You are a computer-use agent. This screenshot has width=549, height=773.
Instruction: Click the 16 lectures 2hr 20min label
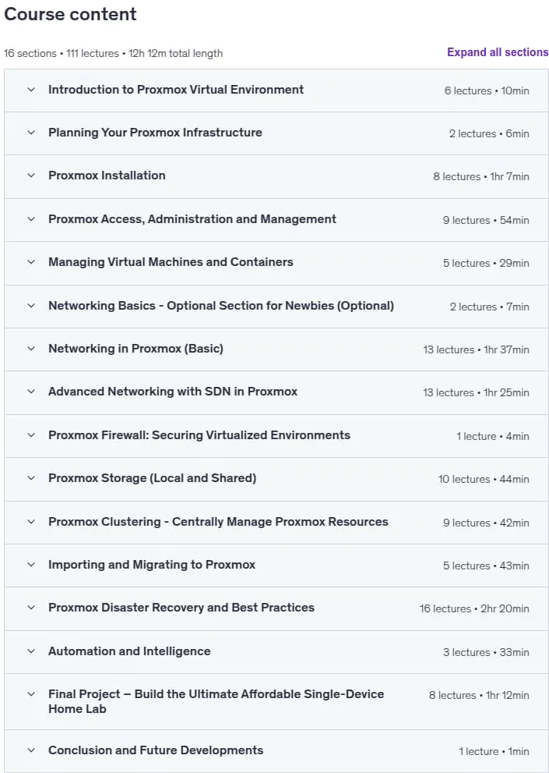pyautogui.click(x=474, y=609)
